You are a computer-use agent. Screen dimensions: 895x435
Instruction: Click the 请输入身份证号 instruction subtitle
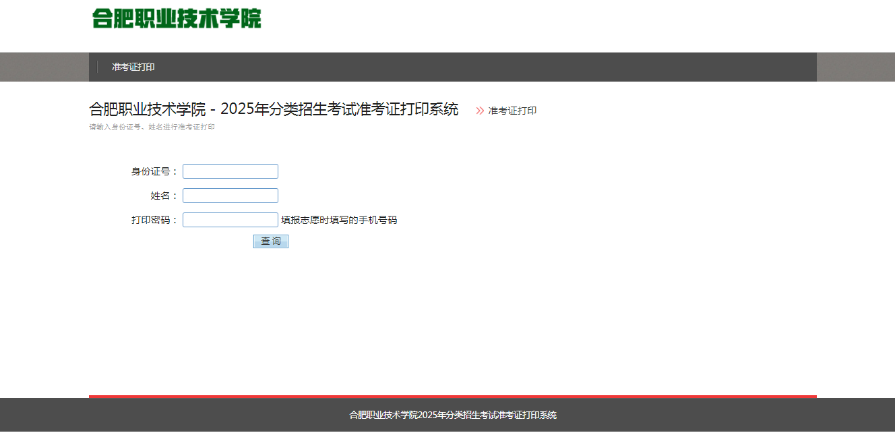[152, 127]
